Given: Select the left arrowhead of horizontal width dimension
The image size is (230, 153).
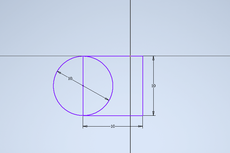Looking at the screenshot, I should 85,126.
